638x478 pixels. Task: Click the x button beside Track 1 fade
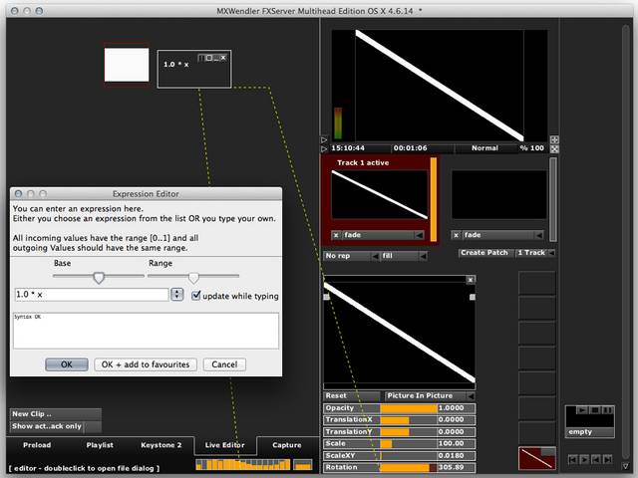336,235
